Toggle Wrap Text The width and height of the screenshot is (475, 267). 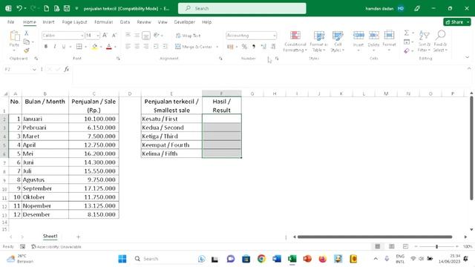188,36
